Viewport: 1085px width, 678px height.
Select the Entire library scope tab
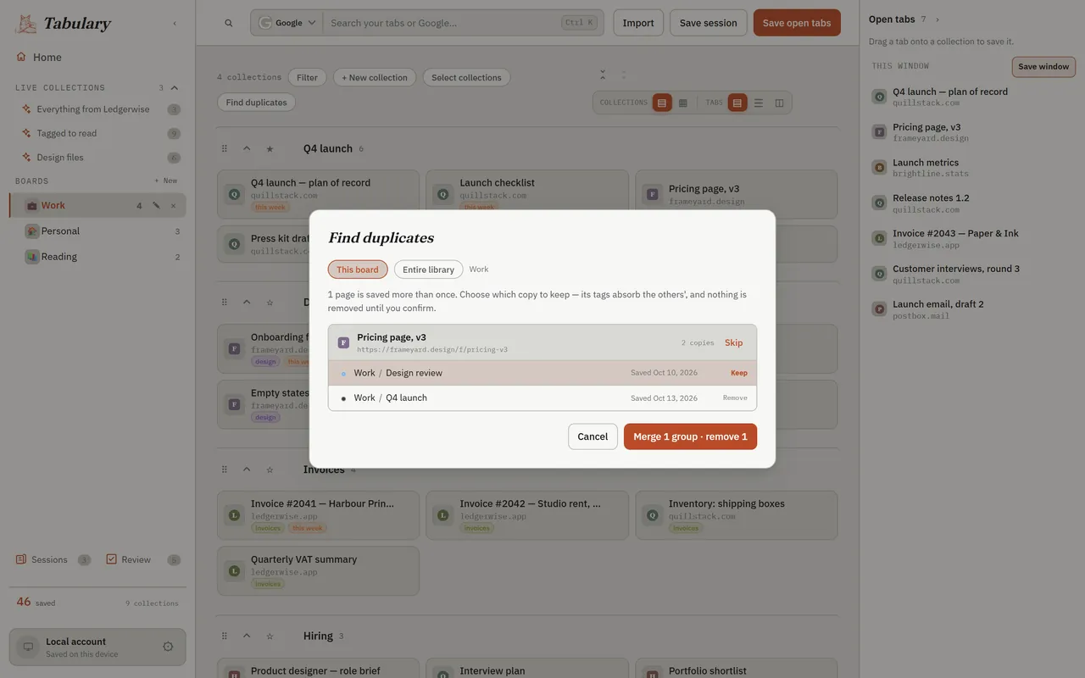coord(428,270)
